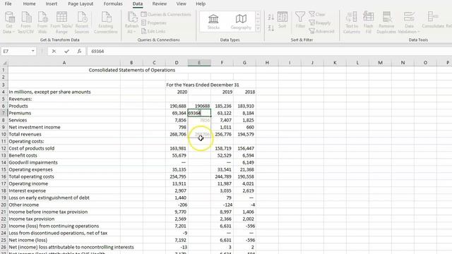The height and width of the screenshot is (254, 452).
Task: Click the cell showing 254,795
Action: pos(177,176)
